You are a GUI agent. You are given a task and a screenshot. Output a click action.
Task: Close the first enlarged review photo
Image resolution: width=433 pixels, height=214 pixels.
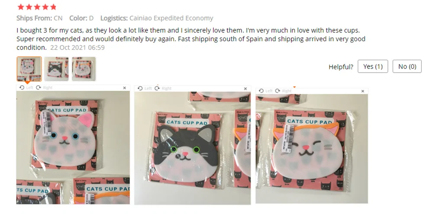click(125, 88)
